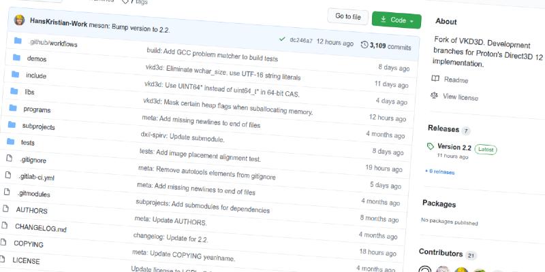Open the 3,109 commits link
Image resolution: width=545 pixels, height=272 pixels.
click(390, 47)
